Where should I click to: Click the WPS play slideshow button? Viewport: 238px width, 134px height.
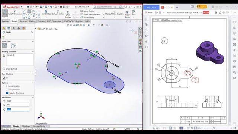(x=181, y=128)
